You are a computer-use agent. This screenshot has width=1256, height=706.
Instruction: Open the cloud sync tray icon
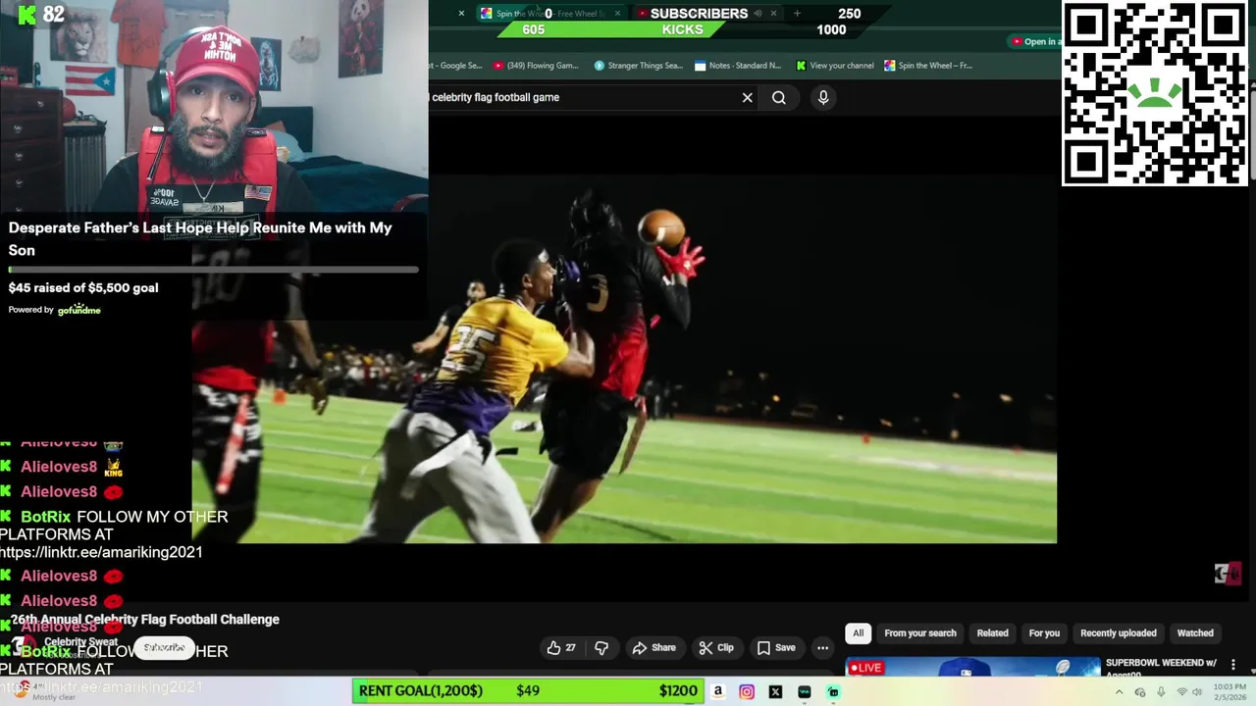pyautogui.click(x=1140, y=692)
